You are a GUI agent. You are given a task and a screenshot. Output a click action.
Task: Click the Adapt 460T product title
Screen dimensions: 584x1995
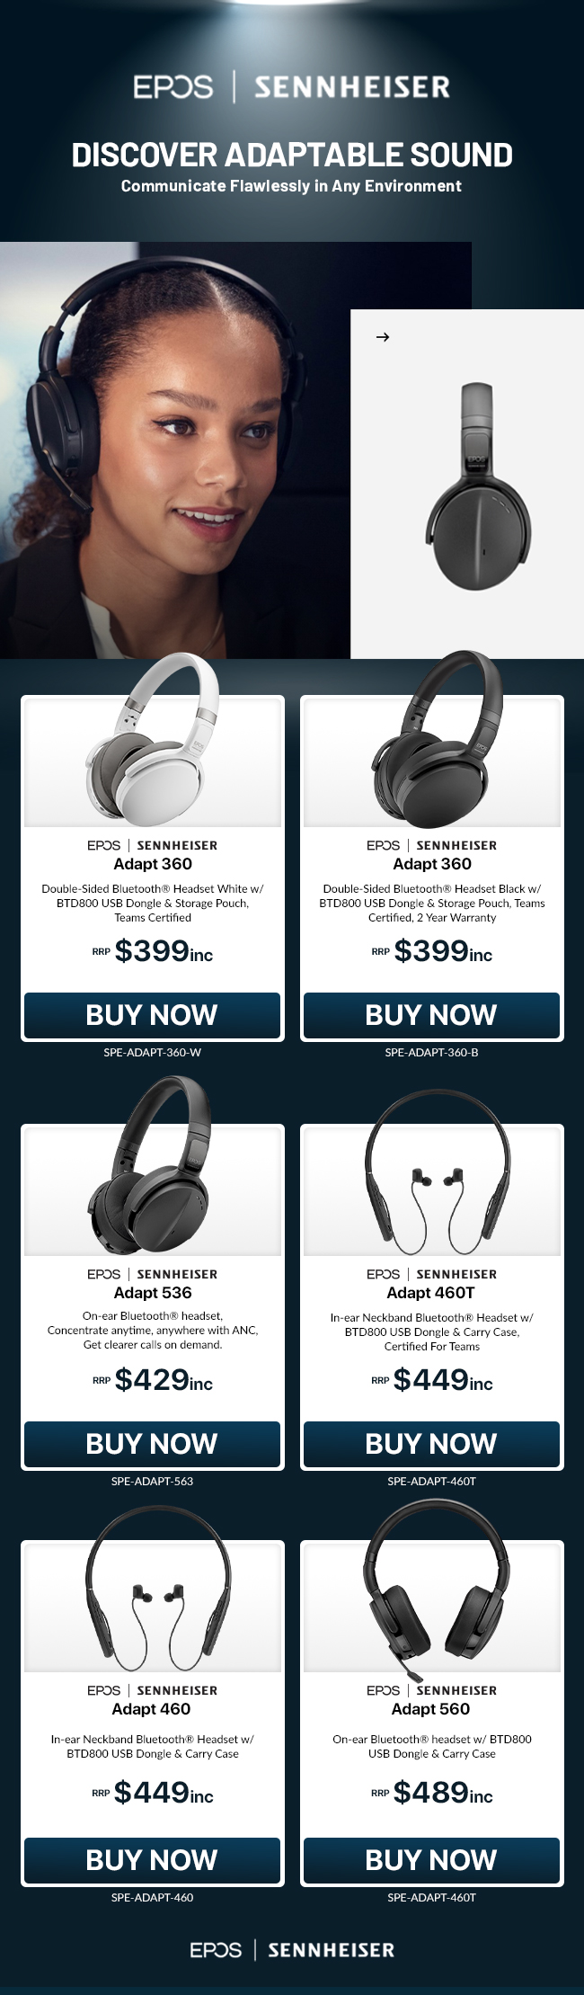[431, 1293]
